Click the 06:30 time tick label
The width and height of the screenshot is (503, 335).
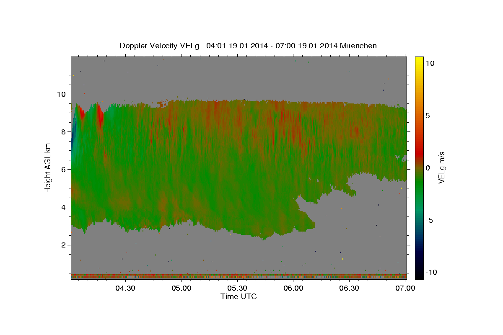349,288
